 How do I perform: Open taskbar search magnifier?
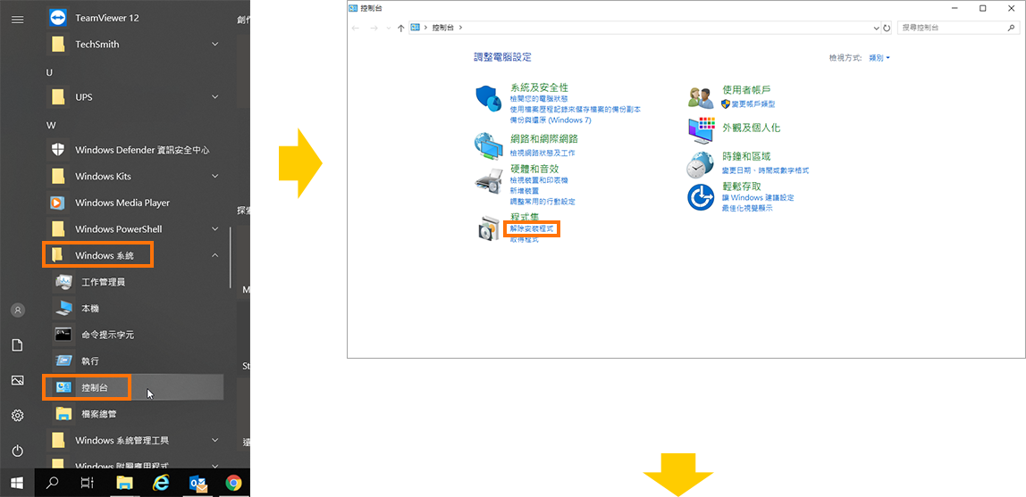[53, 484]
